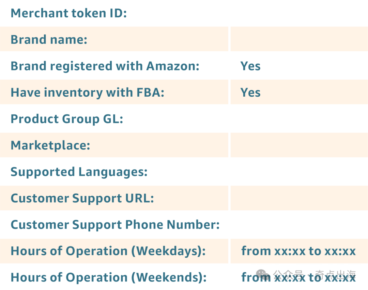Viewport: 368px width, 290px height.
Task: Click the Product Group GL label
Action: pyautogui.click(x=67, y=119)
